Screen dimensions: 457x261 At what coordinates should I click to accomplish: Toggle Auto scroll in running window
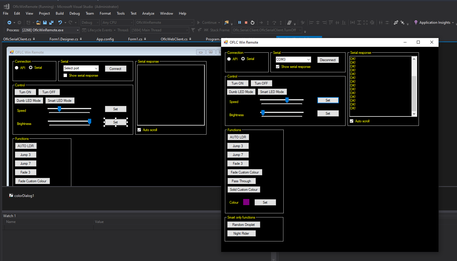(x=352, y=121)
